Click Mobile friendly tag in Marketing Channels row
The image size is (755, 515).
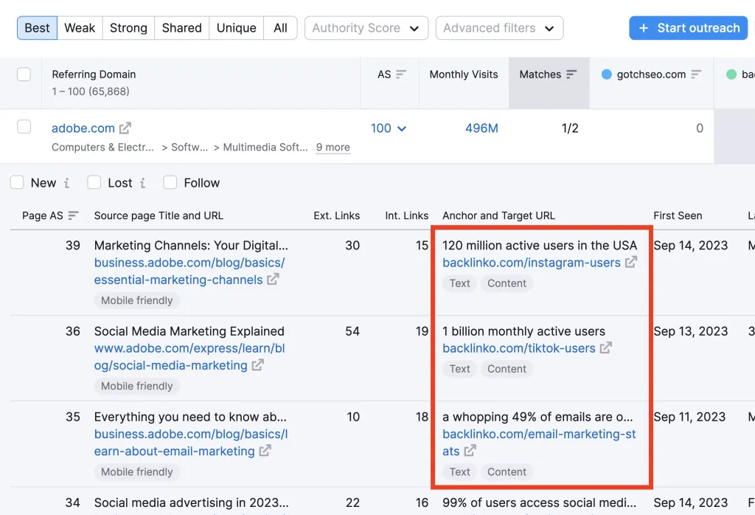136,300
